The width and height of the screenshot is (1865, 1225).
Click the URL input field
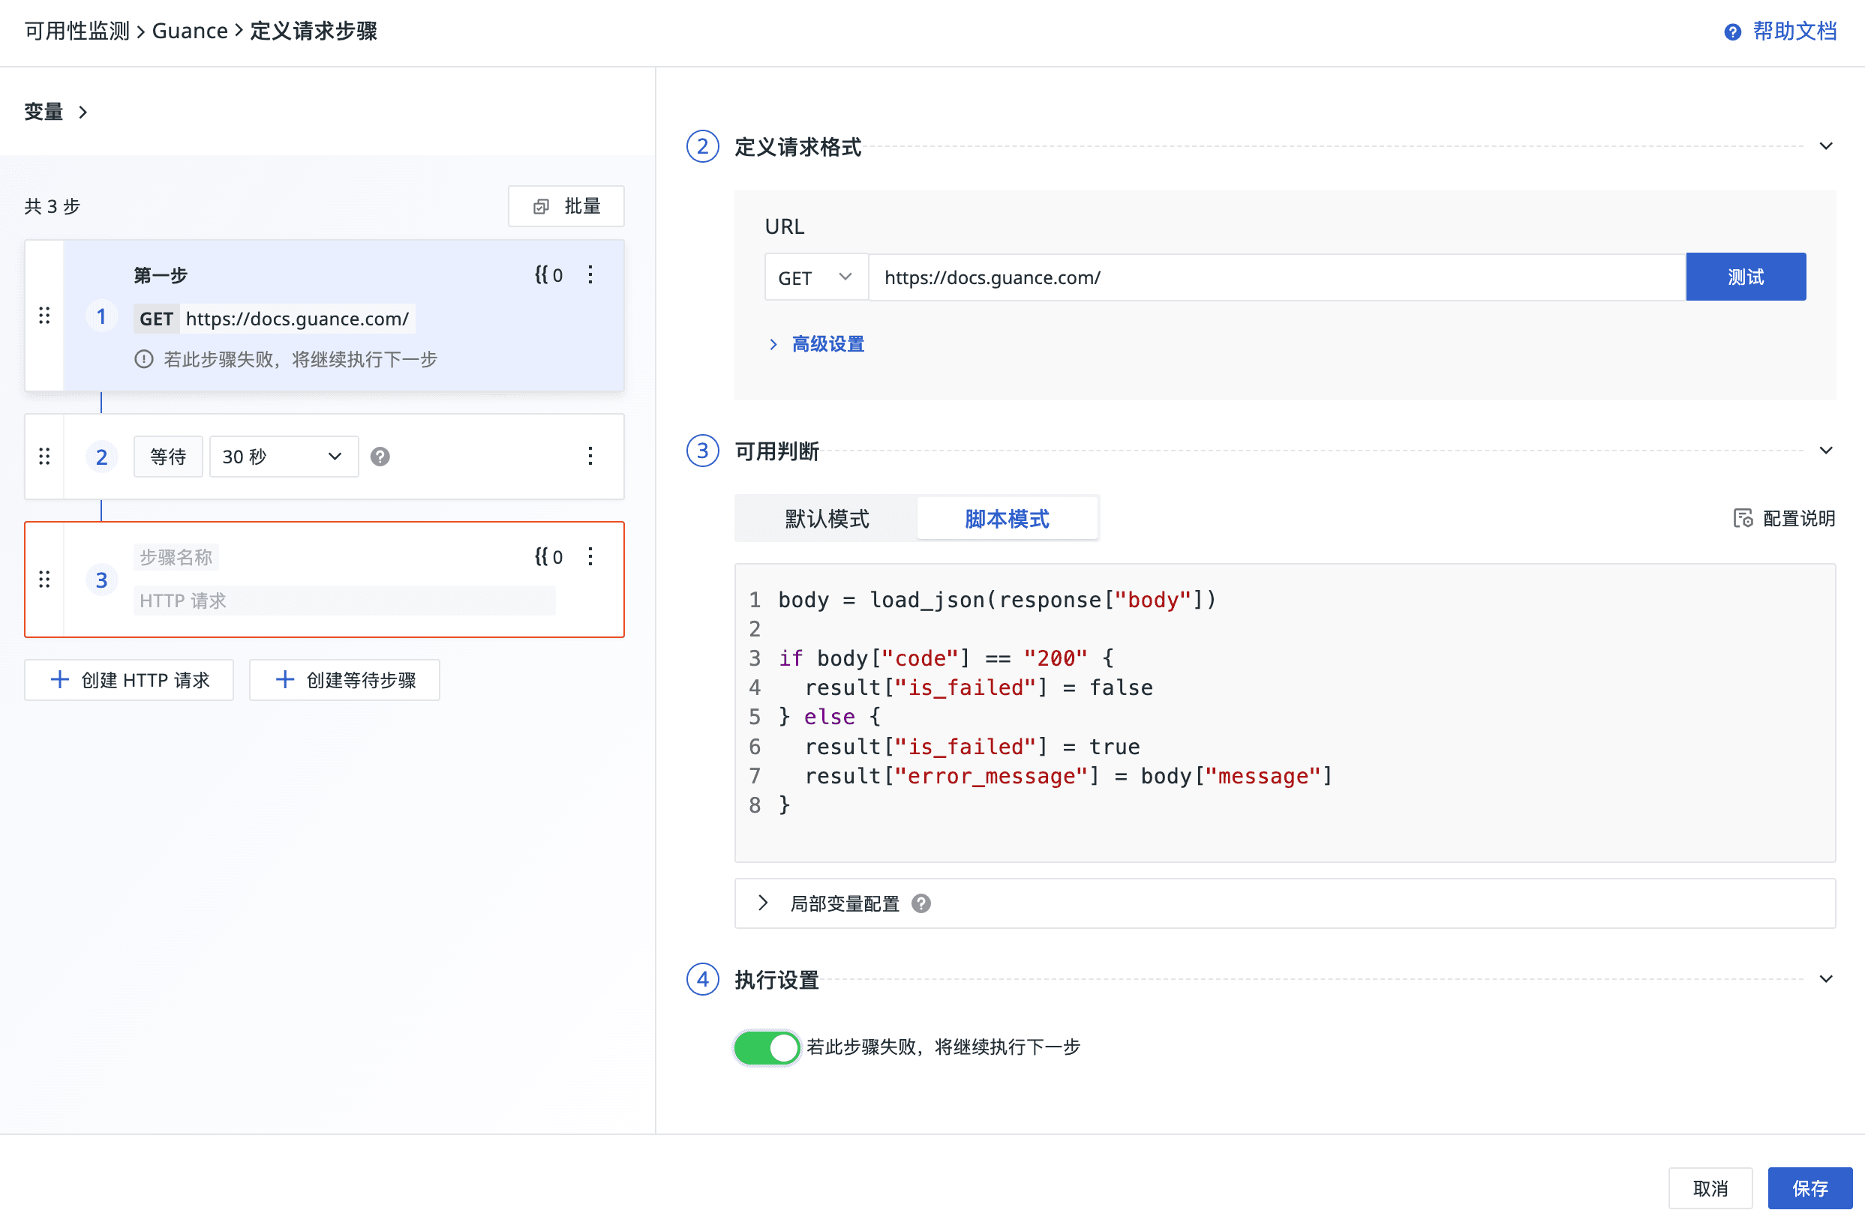click(1276, 277)
